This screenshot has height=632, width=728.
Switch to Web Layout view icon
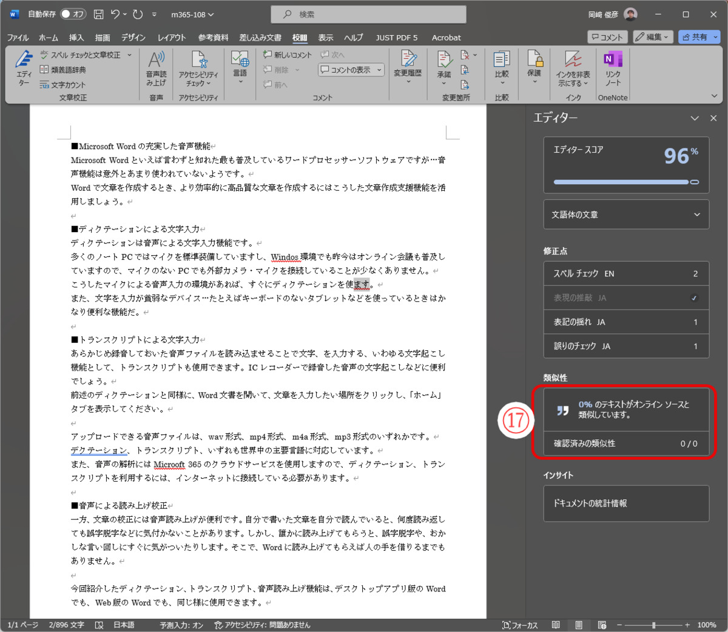pos(602,625)
